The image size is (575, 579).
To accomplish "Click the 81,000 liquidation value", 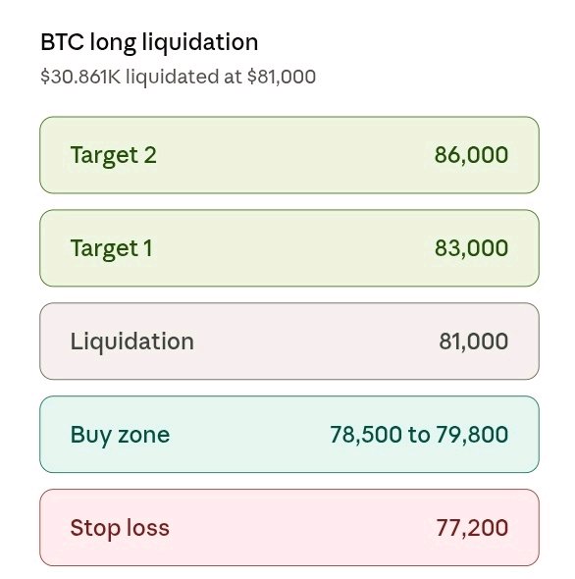I will [473, 341].
